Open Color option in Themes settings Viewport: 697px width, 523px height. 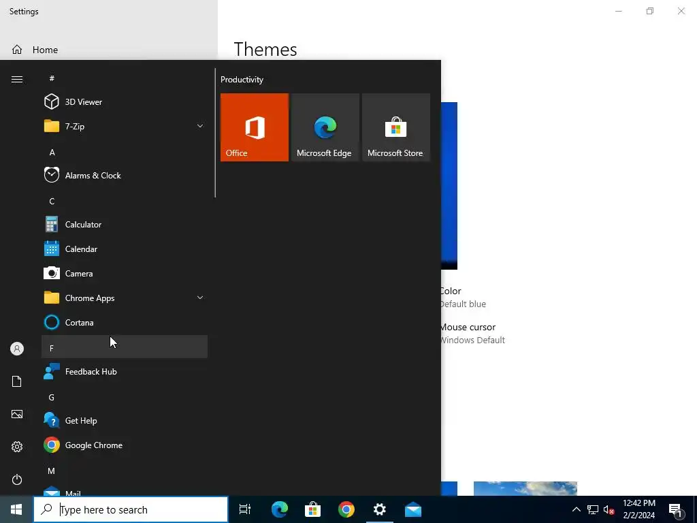click(463, 297)
